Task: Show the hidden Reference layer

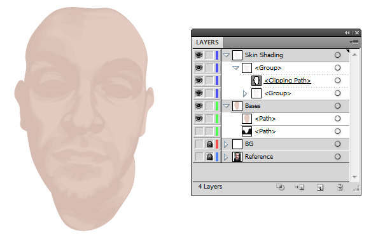Action: coord(199,157)
